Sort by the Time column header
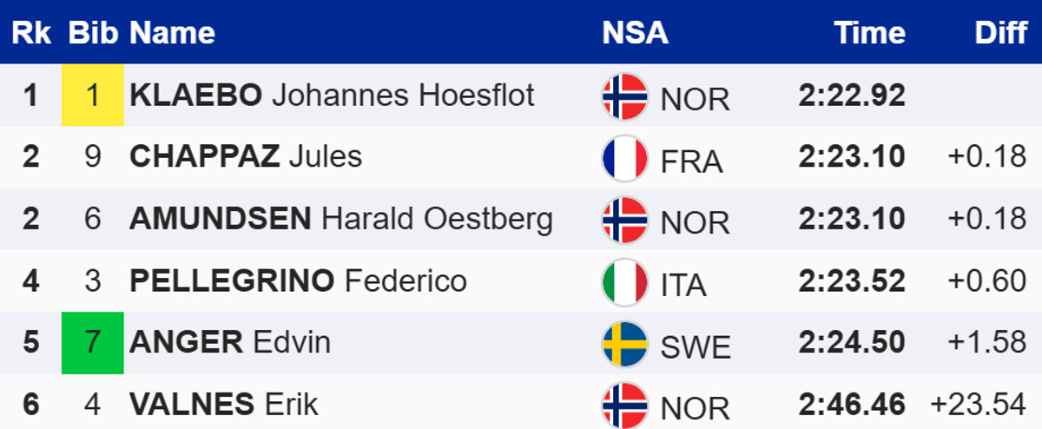The height and width of the screenshot is (429, 1042). click(x=869, y=33)
